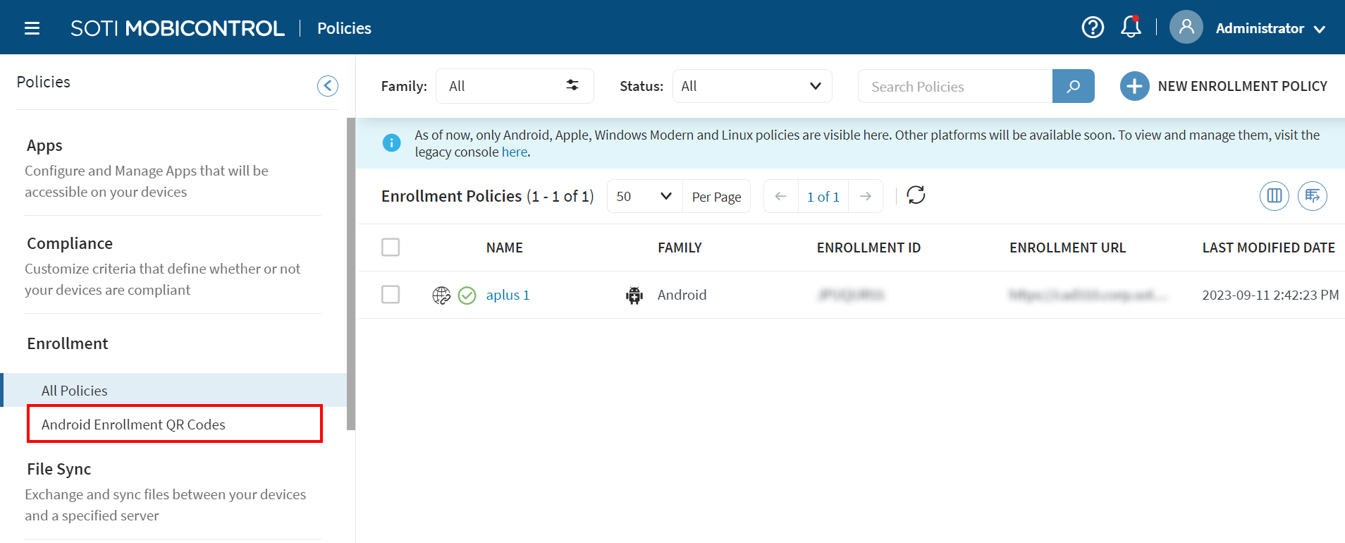Click New Enrollment Policy button

pyautogui.click(x=1224, y=86)
